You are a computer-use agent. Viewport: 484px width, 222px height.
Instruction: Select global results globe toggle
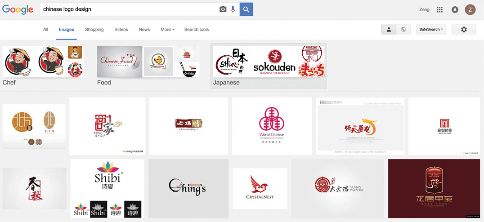[x=403, y=29]
